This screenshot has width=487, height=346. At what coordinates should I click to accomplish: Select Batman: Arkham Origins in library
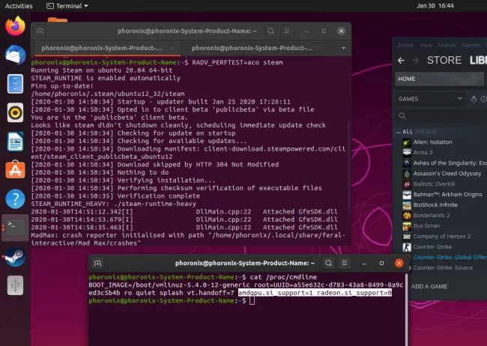447,195
